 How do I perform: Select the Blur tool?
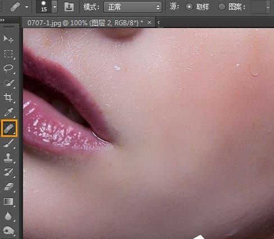pos(8,216)
